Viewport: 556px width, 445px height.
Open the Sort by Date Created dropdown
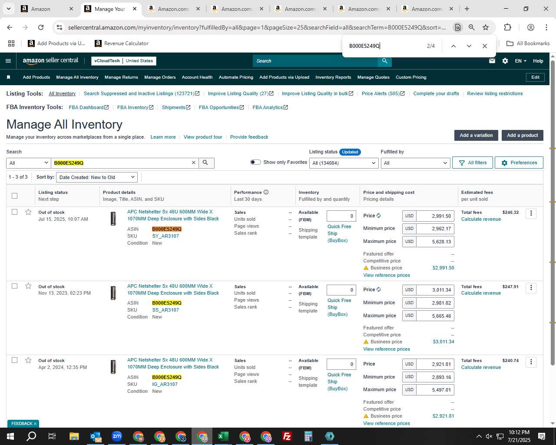pyautogui.click(x=97, y=177)
